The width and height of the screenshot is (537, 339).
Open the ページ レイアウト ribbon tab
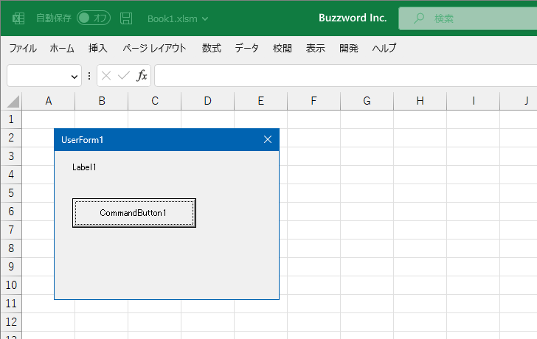coord(154,48)
